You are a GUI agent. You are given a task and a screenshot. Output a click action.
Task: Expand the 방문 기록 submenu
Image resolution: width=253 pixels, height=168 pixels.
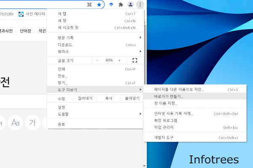(95, 38)
